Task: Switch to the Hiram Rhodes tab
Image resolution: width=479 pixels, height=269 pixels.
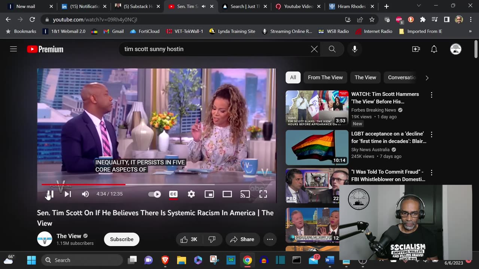Action: coord(352,6)
